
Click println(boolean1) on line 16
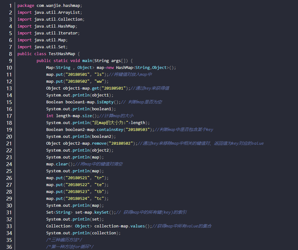click(93, 109)
